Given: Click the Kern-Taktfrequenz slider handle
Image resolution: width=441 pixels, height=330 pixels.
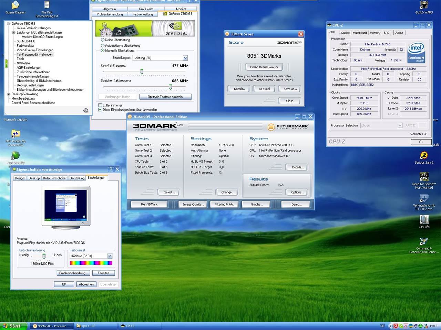Looking at the screenshot, I should (142, 71).
